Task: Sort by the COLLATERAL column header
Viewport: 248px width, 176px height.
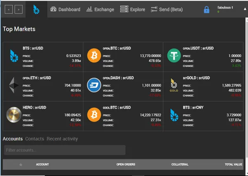Action: pos(180,164)
